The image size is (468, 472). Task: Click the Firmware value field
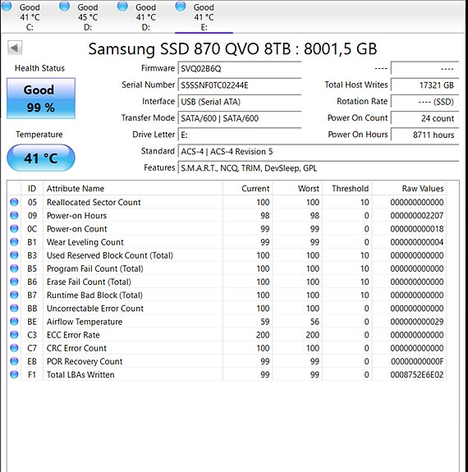(x=240, y=69)
